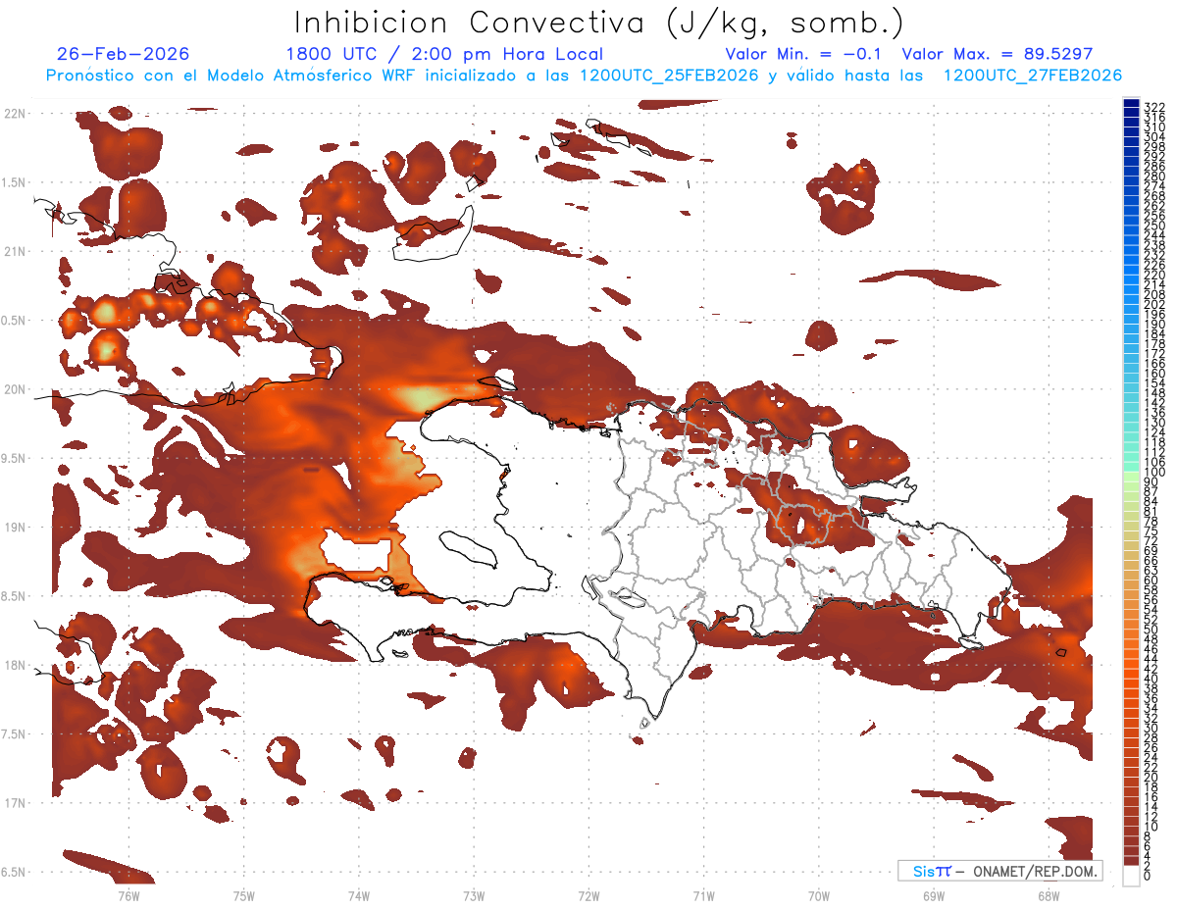Click the "20" colorbar value
Screen dimensions: 1177x909
[1151, 778]
